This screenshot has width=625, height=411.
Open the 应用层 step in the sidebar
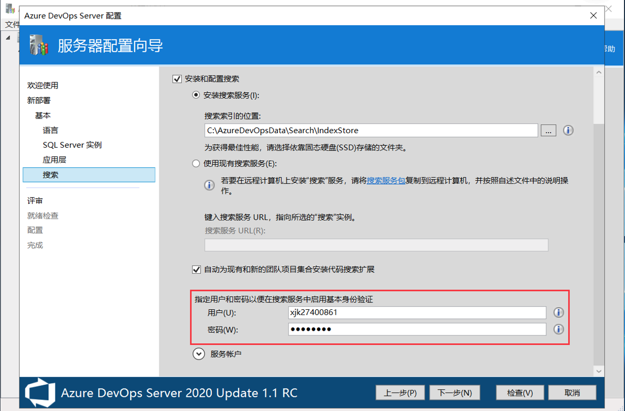pyautogui.click(x=54, y=160)
